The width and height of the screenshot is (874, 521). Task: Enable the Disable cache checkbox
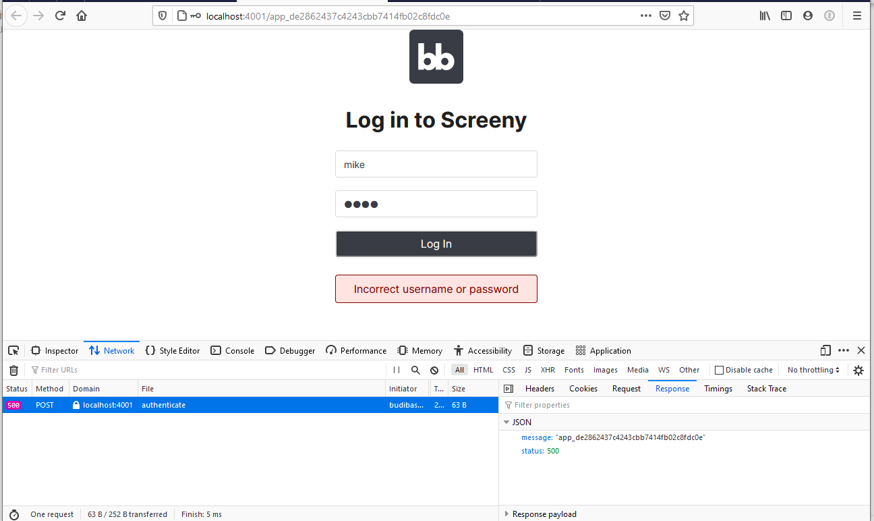coord(718,370)
